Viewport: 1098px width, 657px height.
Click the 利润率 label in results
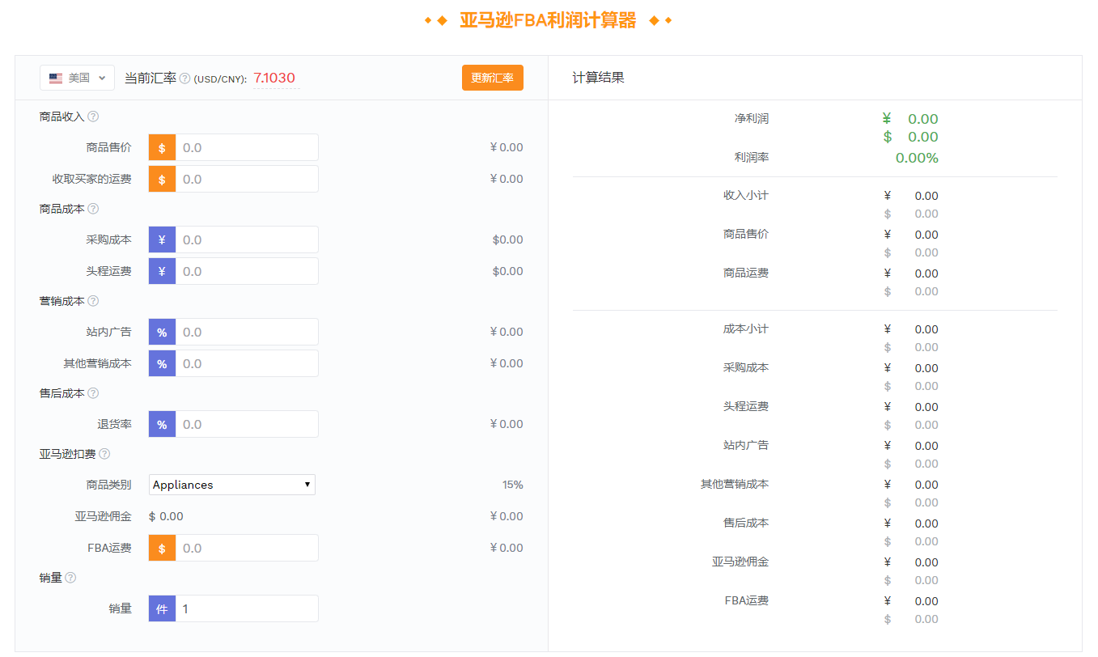pos(752,157)
